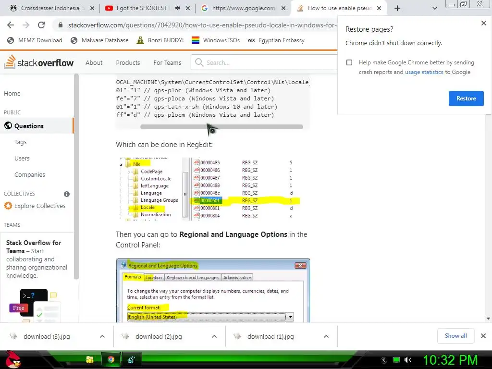Screen dimensions: 492x369
Task: Click the third taskbar app icon
Action: point(132,359)
